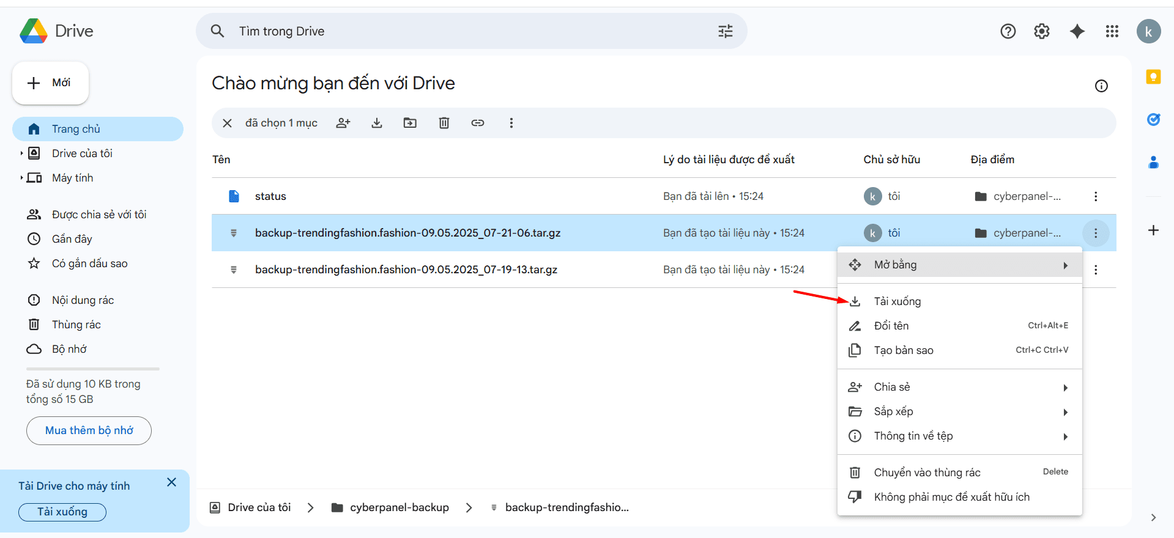The height and width of the screenshot is (538, 1174).
Task: Open Gemini sparkle icon in header
Action: (x=1077, y=31)
